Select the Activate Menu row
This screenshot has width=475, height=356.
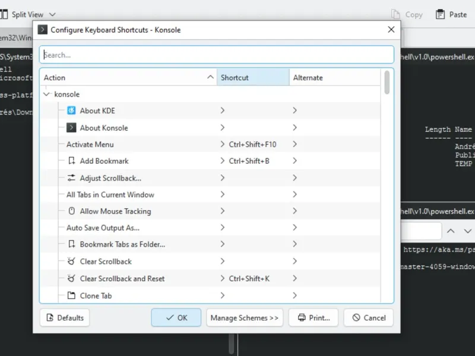pyautogui.click(x=210, y=144)
